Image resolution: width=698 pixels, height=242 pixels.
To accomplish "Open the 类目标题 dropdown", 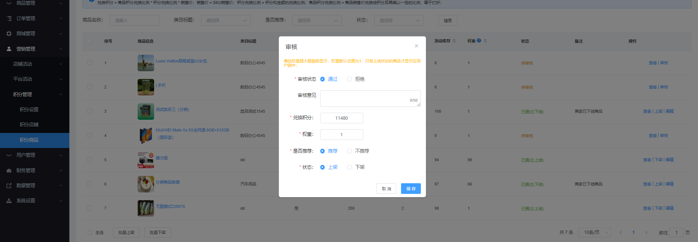I will point(226,21).
